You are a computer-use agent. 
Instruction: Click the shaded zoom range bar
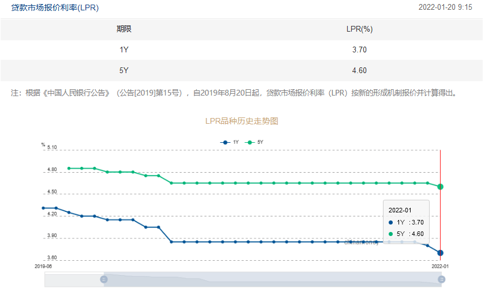pyautogui.click(x=273, y=279)
